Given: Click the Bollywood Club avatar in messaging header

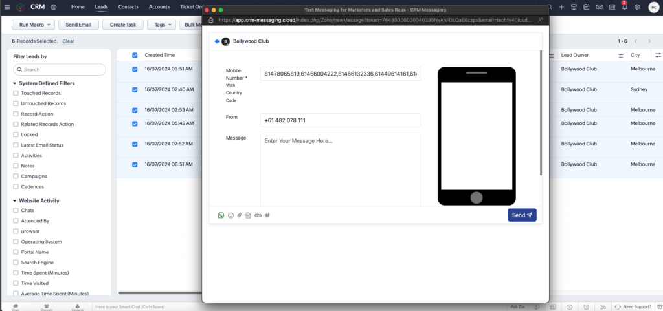Looking at the screenshot, I should pos(226,41).
